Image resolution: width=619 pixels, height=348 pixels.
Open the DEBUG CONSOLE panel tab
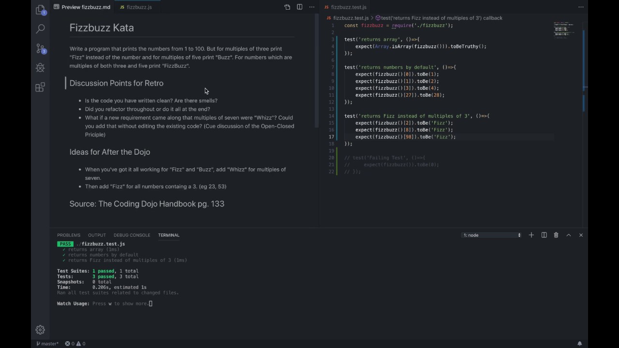pyautogui.click(x=132, y=235)
